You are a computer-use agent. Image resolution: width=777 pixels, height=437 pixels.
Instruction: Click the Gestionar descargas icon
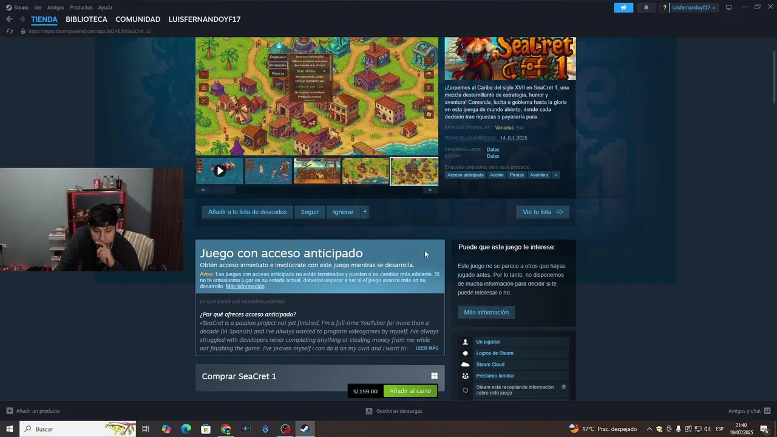(x=369, y=411)
